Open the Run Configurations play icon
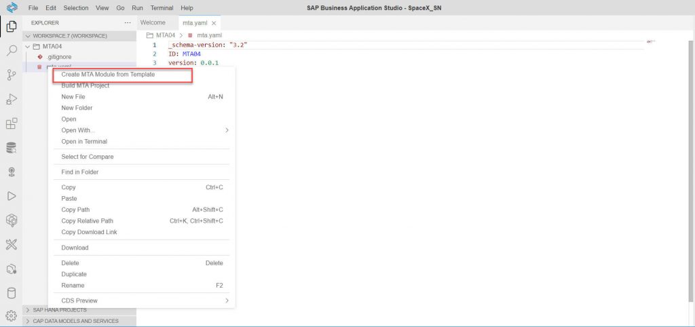695x327 pixels. pyautogui.click(x=12, y=195)
